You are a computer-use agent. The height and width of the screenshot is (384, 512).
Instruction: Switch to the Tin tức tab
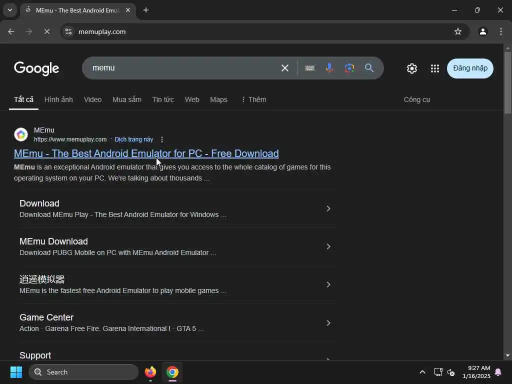(x=163, y=99)
